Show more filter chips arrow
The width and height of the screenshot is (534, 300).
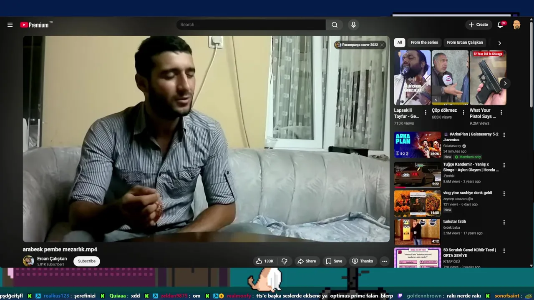tap(499, 43)
